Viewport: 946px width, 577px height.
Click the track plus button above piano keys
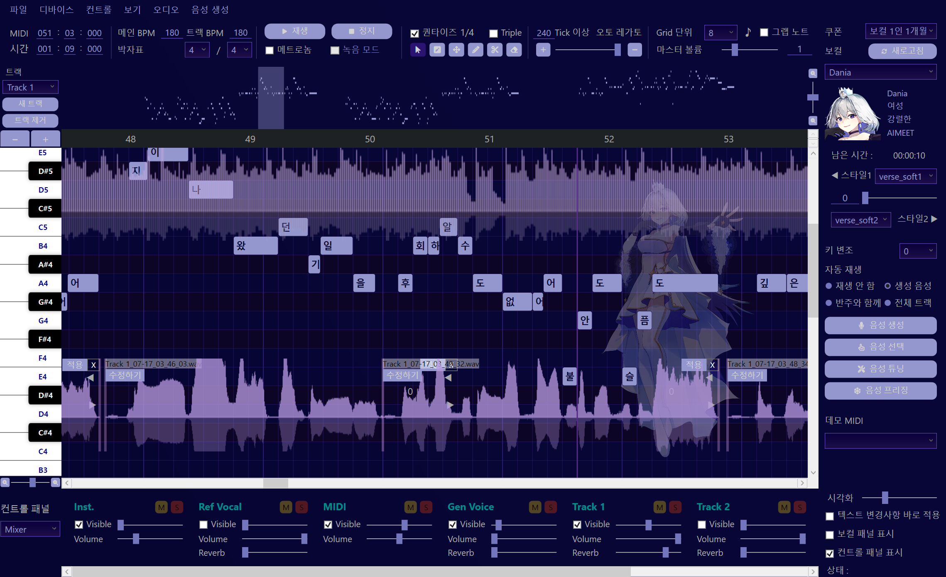point(46,139)
